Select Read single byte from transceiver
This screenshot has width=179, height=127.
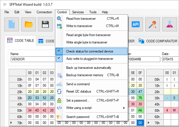click(91, 35)
